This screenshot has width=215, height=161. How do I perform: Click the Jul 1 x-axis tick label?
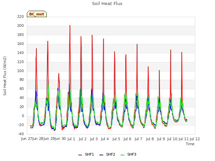pyautogui.click(x=71, y=139)
